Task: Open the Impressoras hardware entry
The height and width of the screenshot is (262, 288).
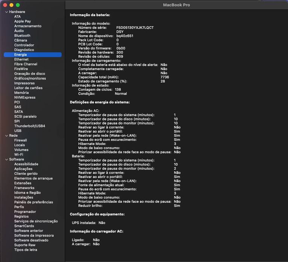Action: pyautogui.click(x=24, y=83)
